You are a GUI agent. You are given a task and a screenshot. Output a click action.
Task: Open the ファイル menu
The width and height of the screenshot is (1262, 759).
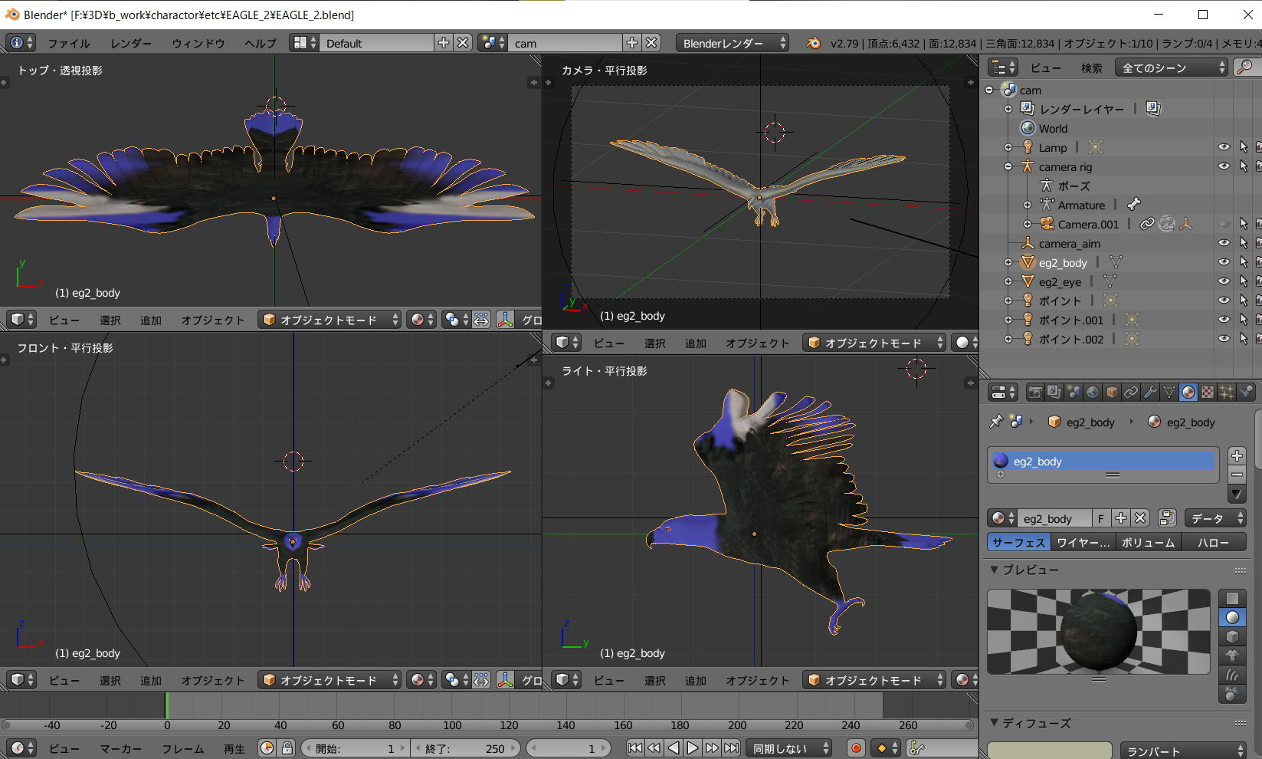point(68,43)
